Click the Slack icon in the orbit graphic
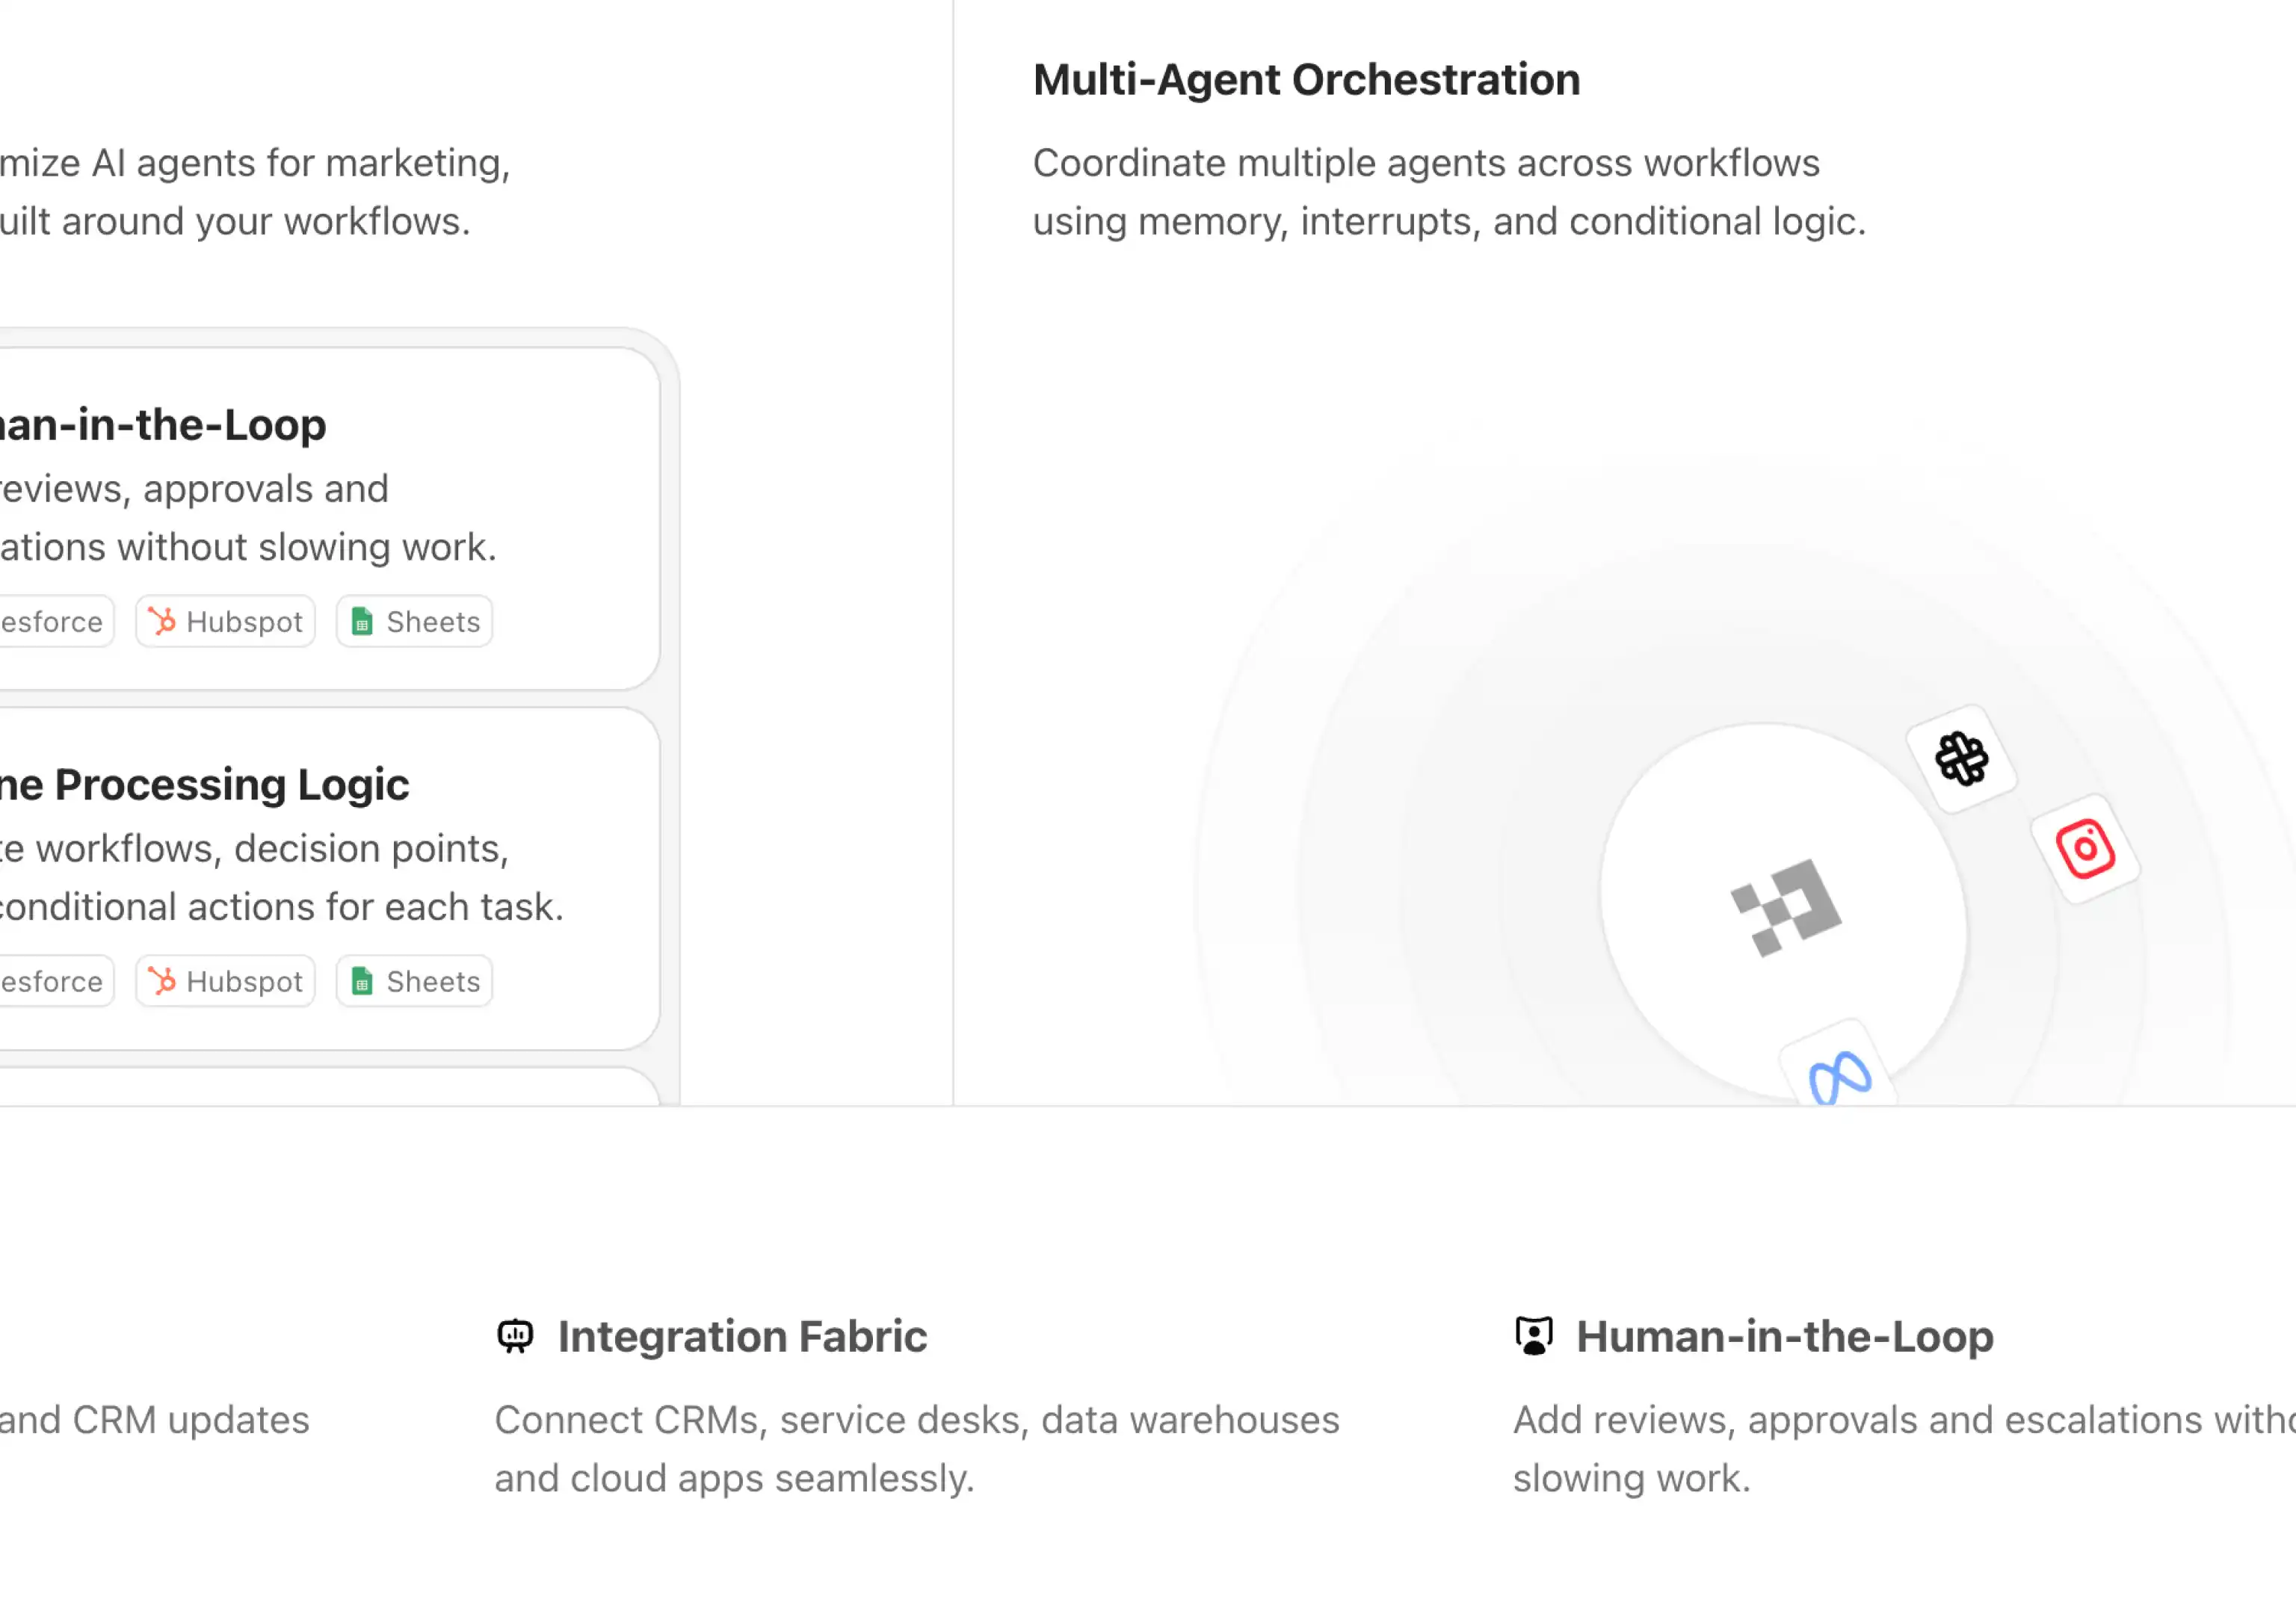Screen dimensions: 2296x1614 (x=1960, y=759)
